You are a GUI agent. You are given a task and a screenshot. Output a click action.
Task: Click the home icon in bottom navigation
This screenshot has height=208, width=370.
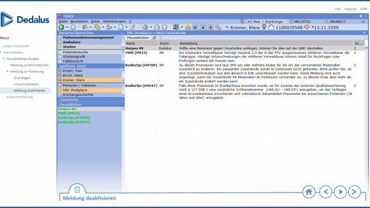pyautogui.click(x=309, y=192)
